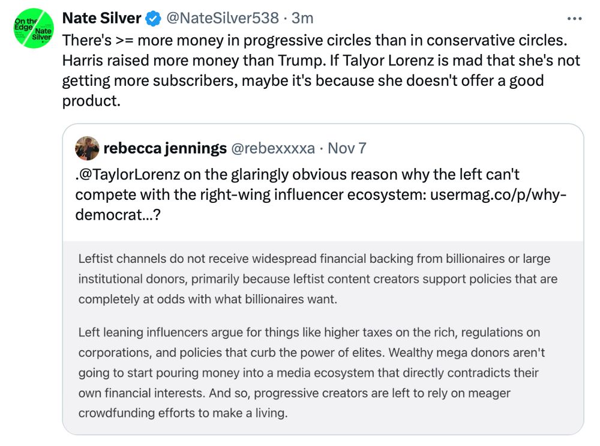600x446 pixels.
Task: Open the more options menu on Nate Silver's tweet
Action: (574, 18)
